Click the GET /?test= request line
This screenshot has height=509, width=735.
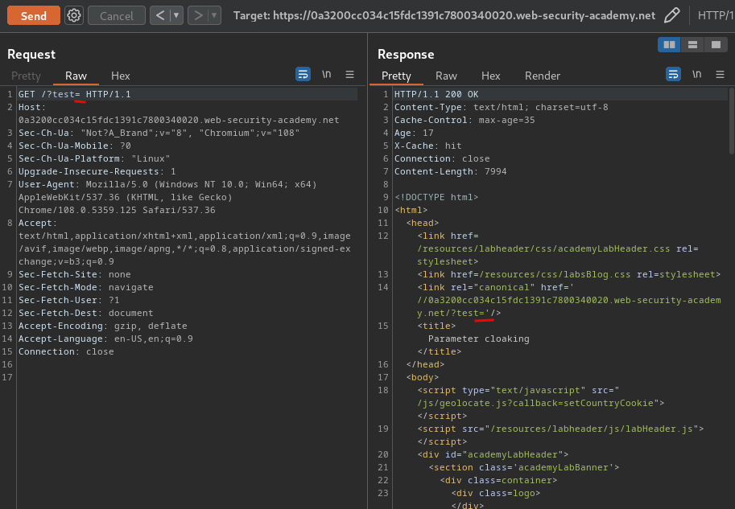(75, 94)
